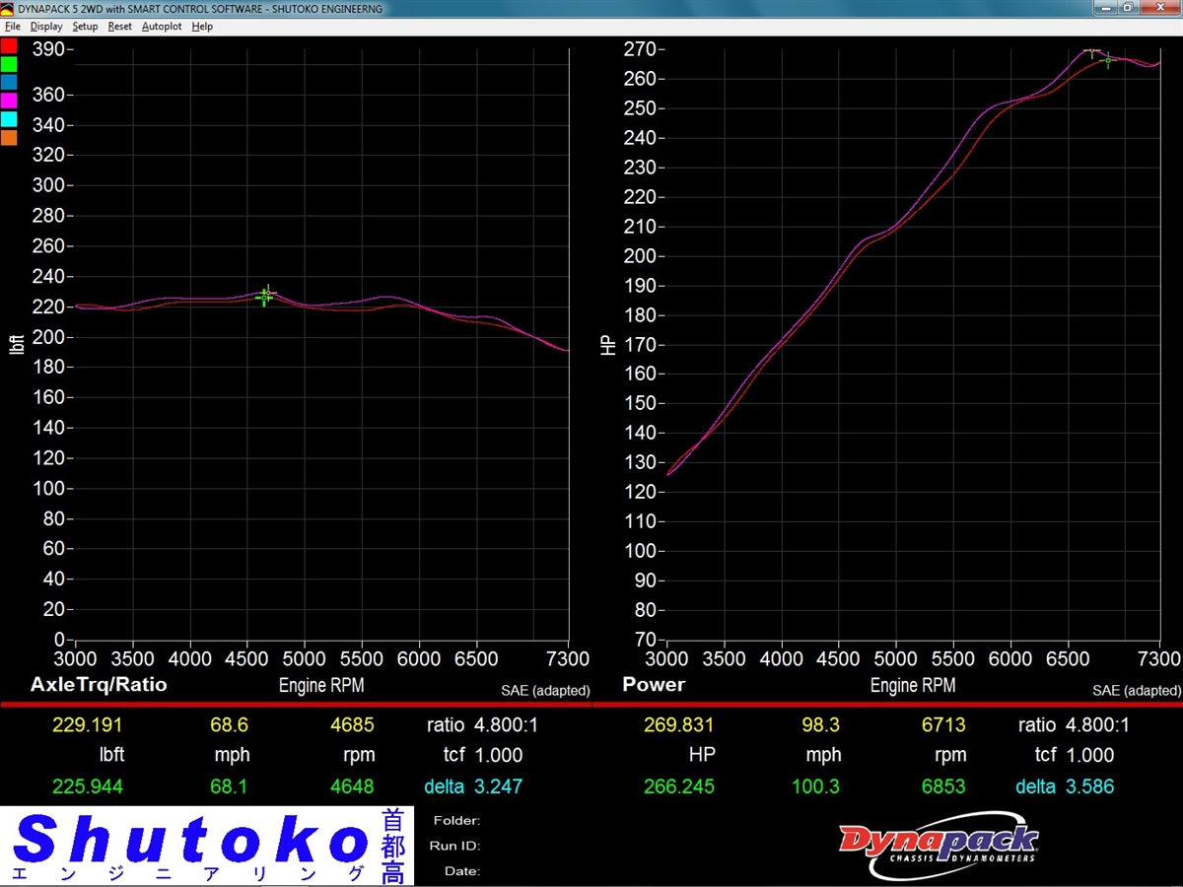Select the red run color swatch
The image size is (1183, 887).
pos(9,45)
